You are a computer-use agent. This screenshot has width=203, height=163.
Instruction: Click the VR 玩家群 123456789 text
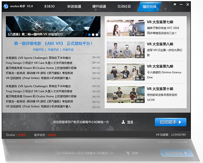[x=171, y=135]
